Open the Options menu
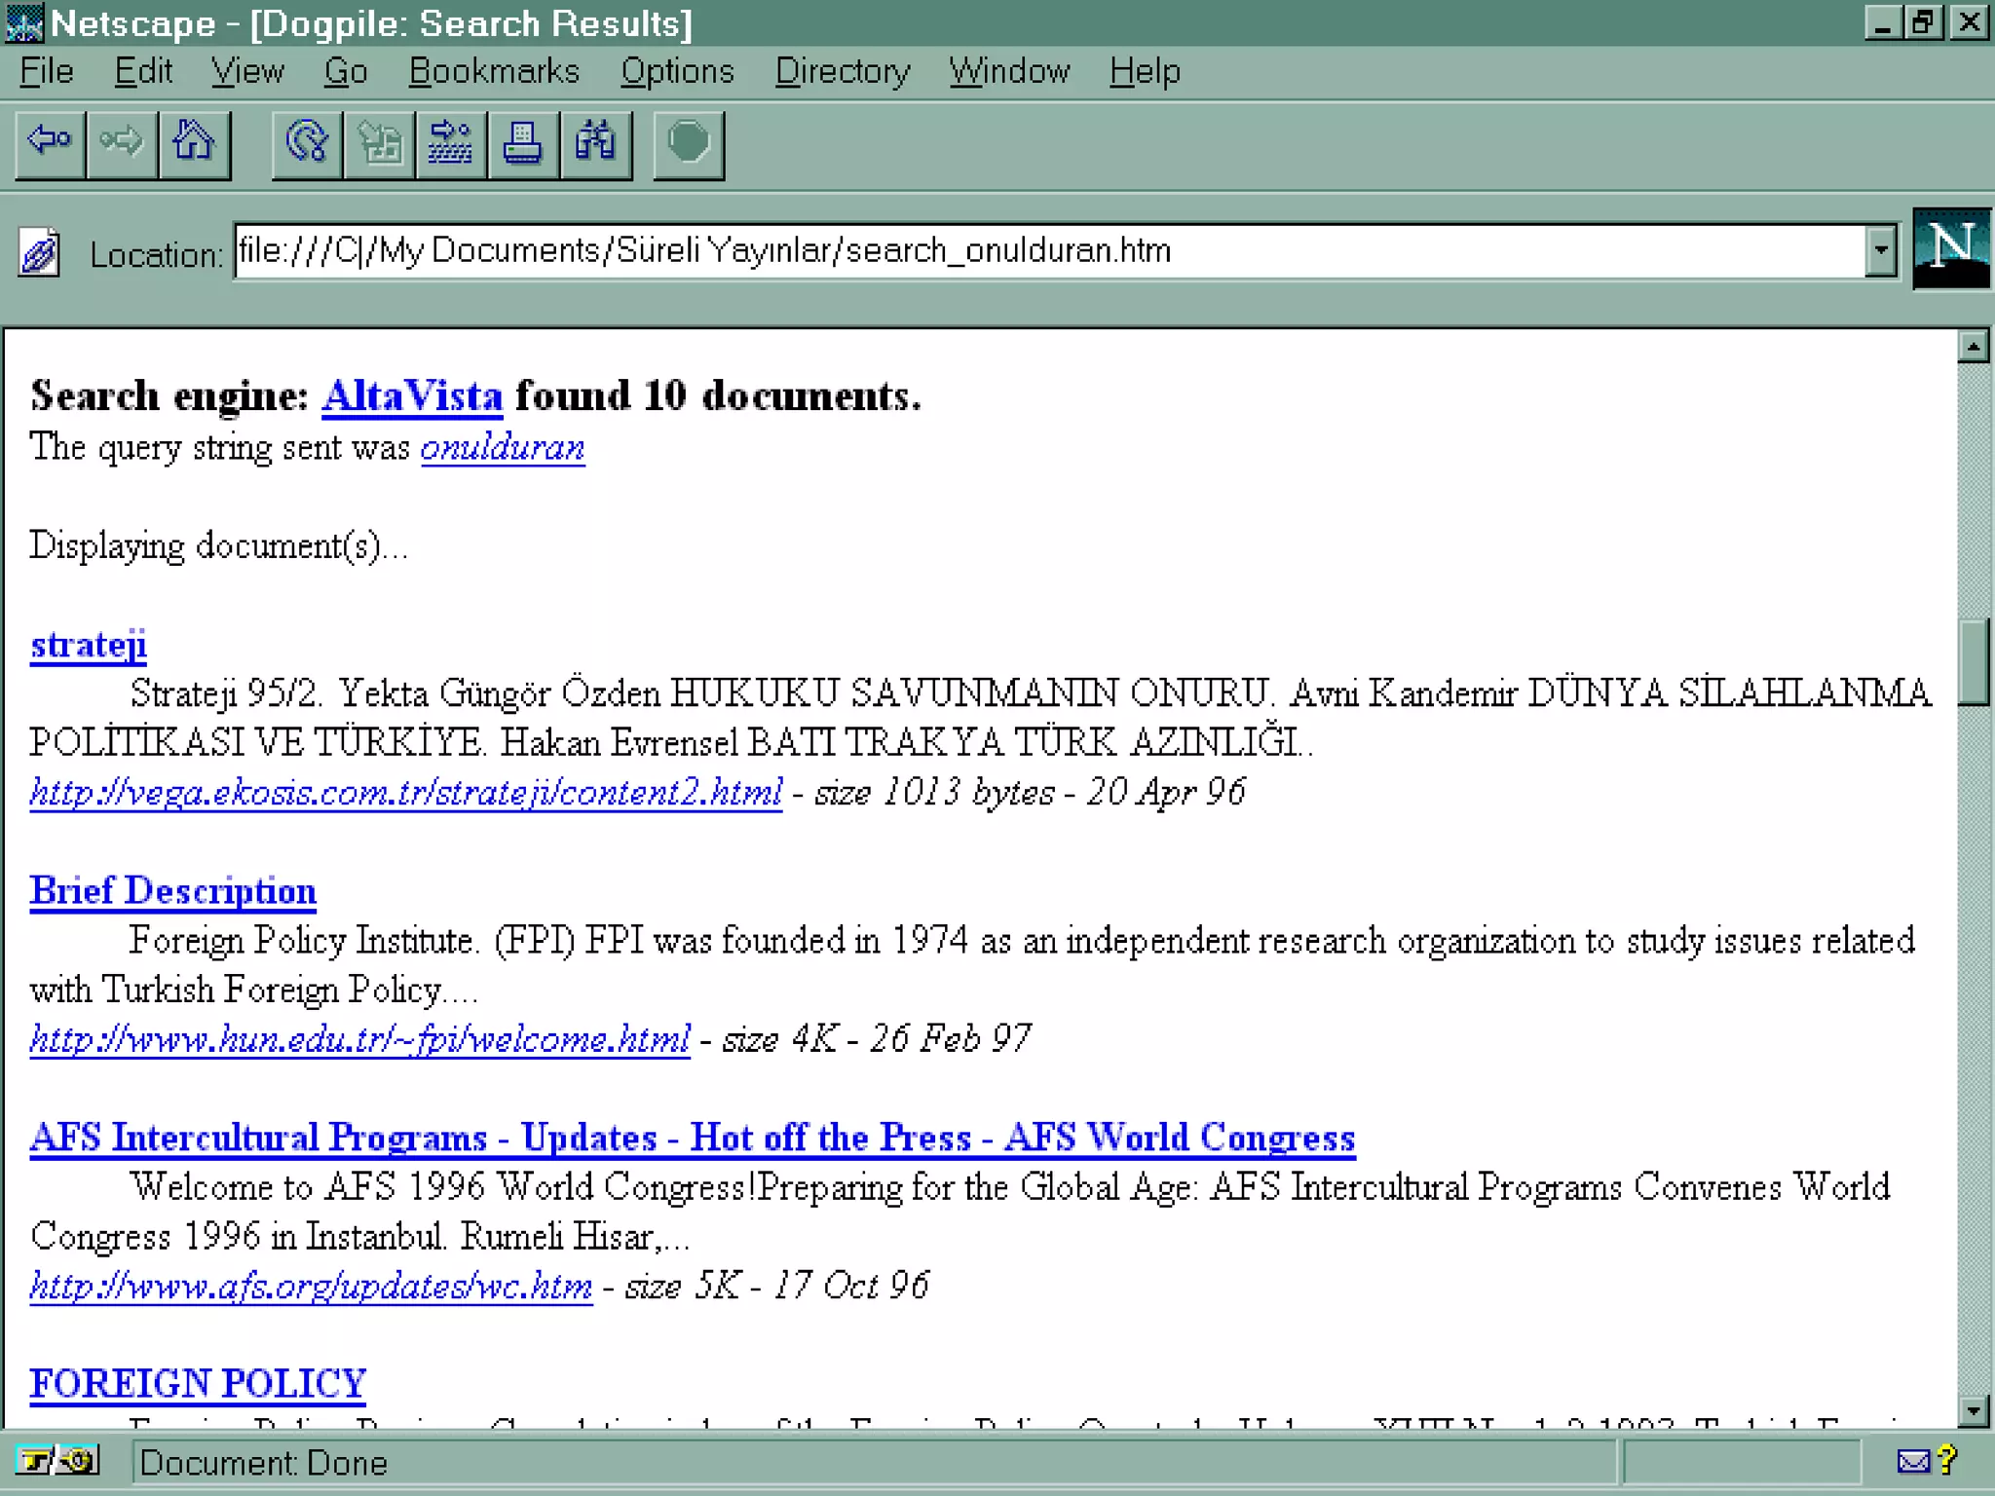This screenshot has width=1995, height=1496. point(677,71)
